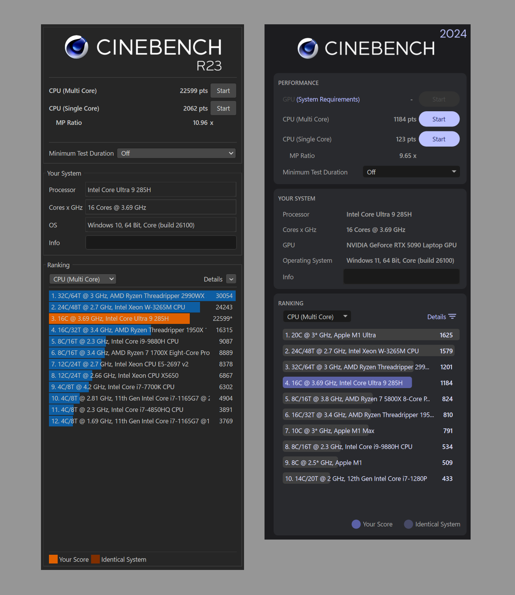Select Cinebench 2024 row 8C Apple M1
Screen dimensions: 515x595
[371, 462]
